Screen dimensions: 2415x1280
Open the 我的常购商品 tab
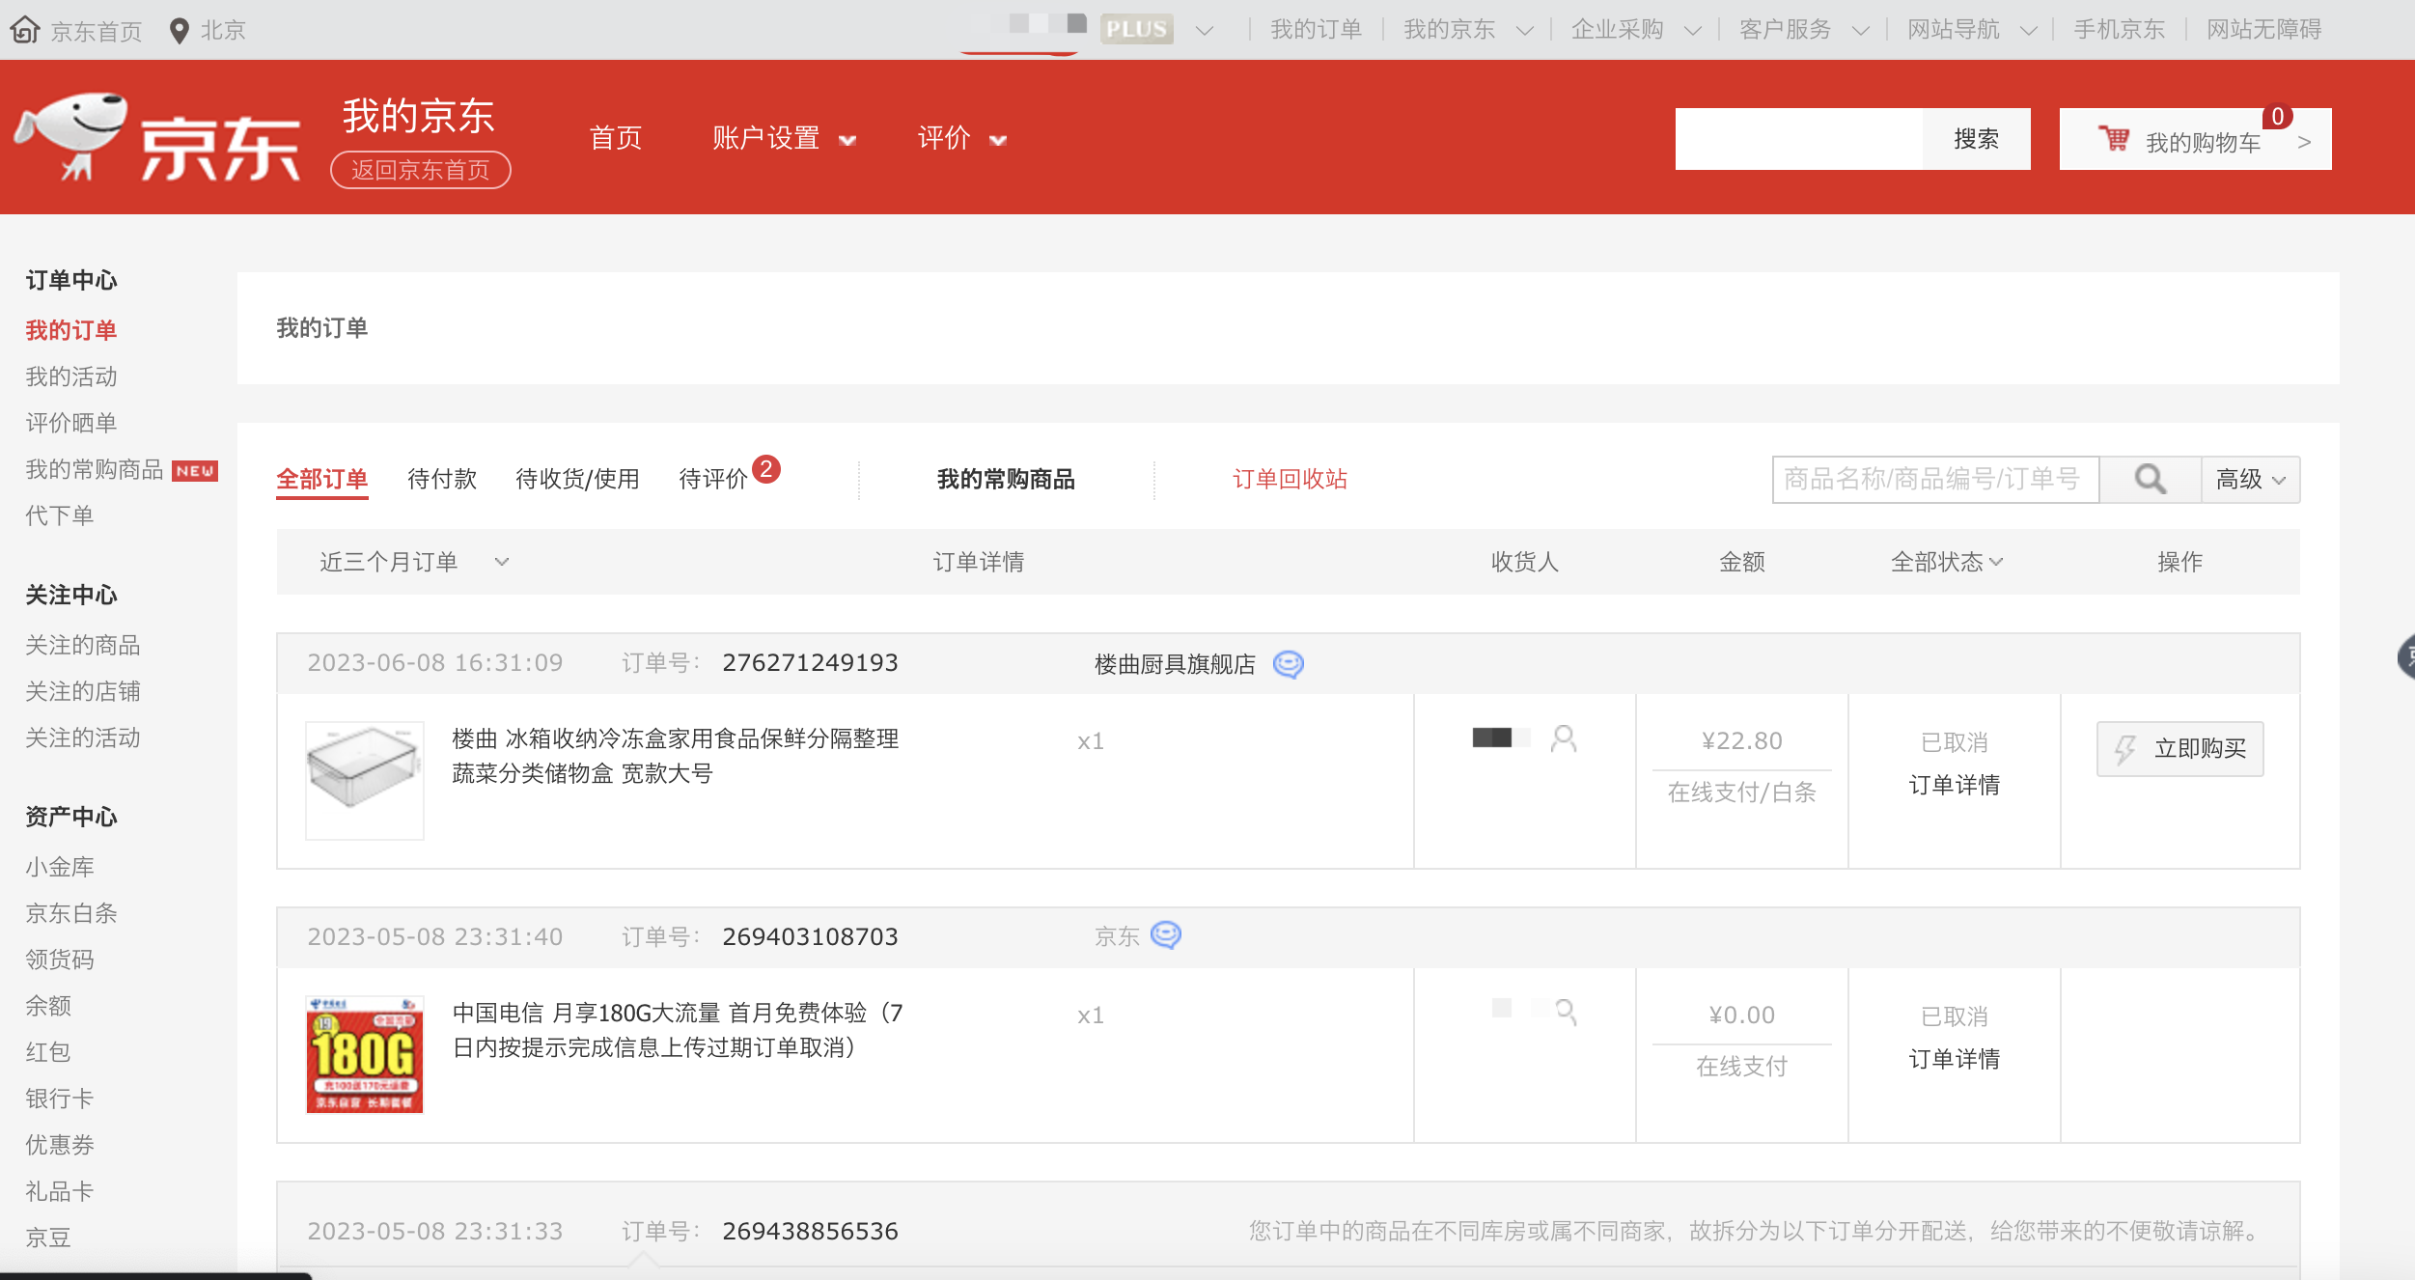[1006, 479]
